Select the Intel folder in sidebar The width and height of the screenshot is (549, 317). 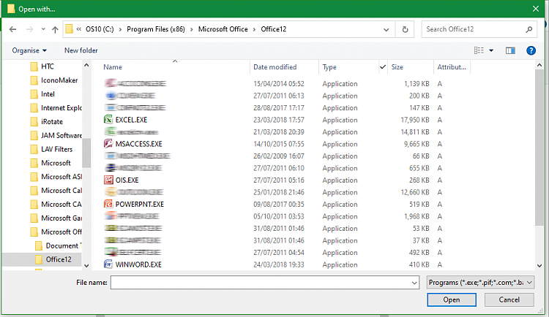(42, 94)
